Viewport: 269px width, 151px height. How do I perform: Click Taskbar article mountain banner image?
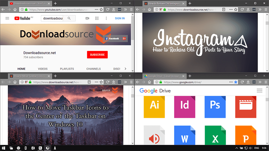click(x=65, y=115)
